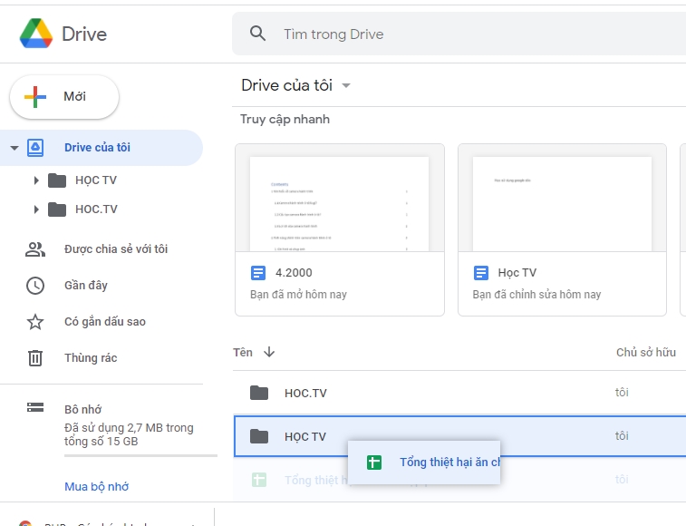Image resolution: width=686 pixels, height=526 pixels.
Task: Click the 'HOC.TV' list folder icon
Action: click(259, 393)
